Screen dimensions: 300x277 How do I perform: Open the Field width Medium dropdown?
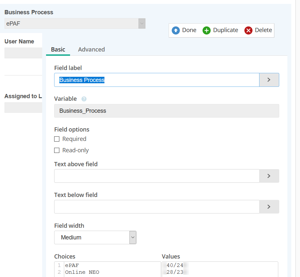pyautogui.click(x=95, y=237)
